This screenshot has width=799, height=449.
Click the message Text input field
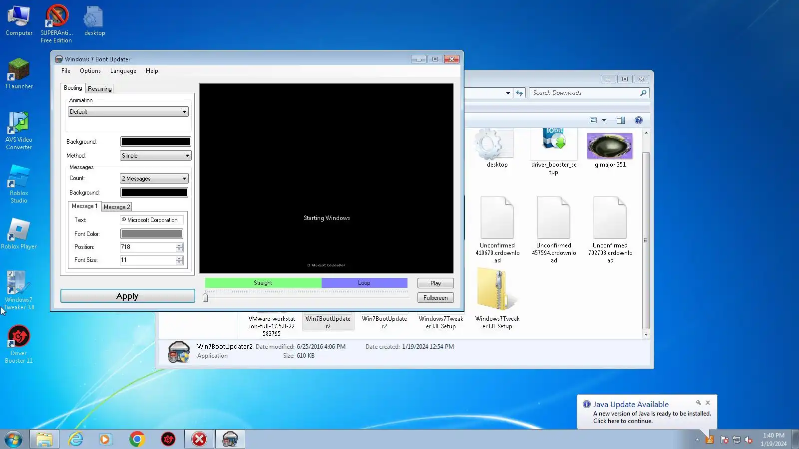coord(151,220)
